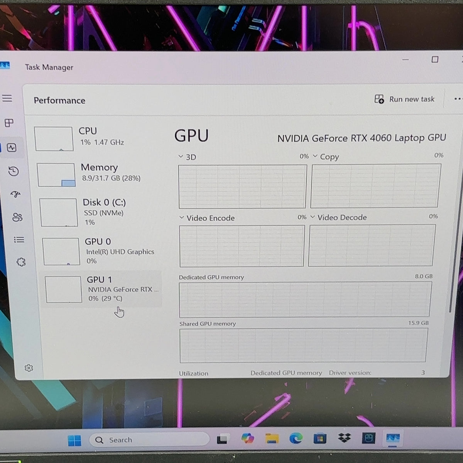Click the Memory mini graph thumbnail

pyautogui.click(x=56, y=175)
